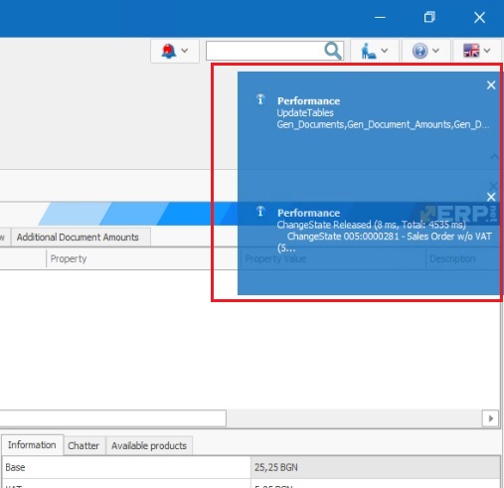
Task: Click info icon of ChangeState notification
Action: [x=260, y=211]
